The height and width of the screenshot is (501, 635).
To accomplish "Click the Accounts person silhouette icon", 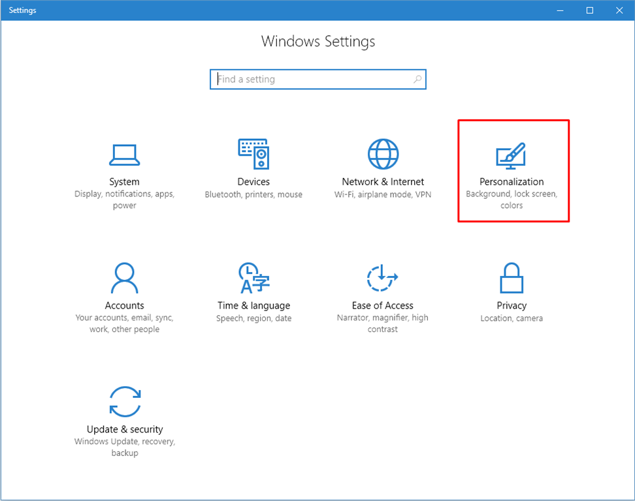I will (x=124, y=278).
